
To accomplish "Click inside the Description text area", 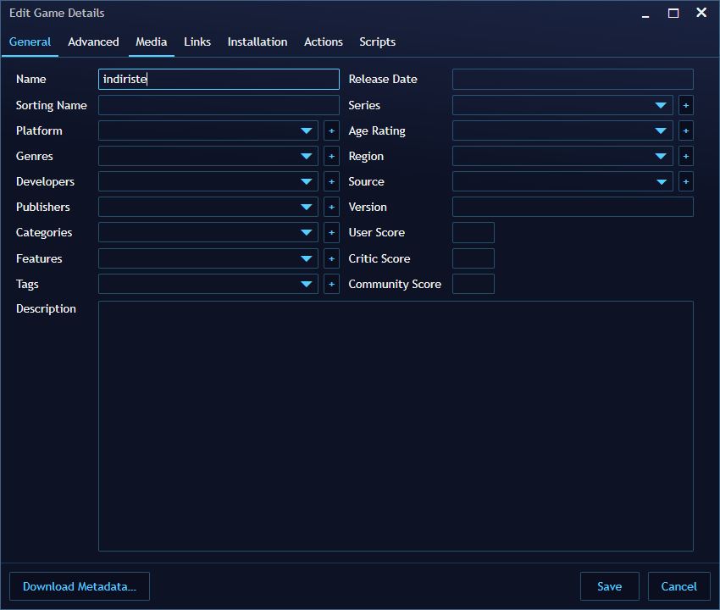I will tap(396, 426).
